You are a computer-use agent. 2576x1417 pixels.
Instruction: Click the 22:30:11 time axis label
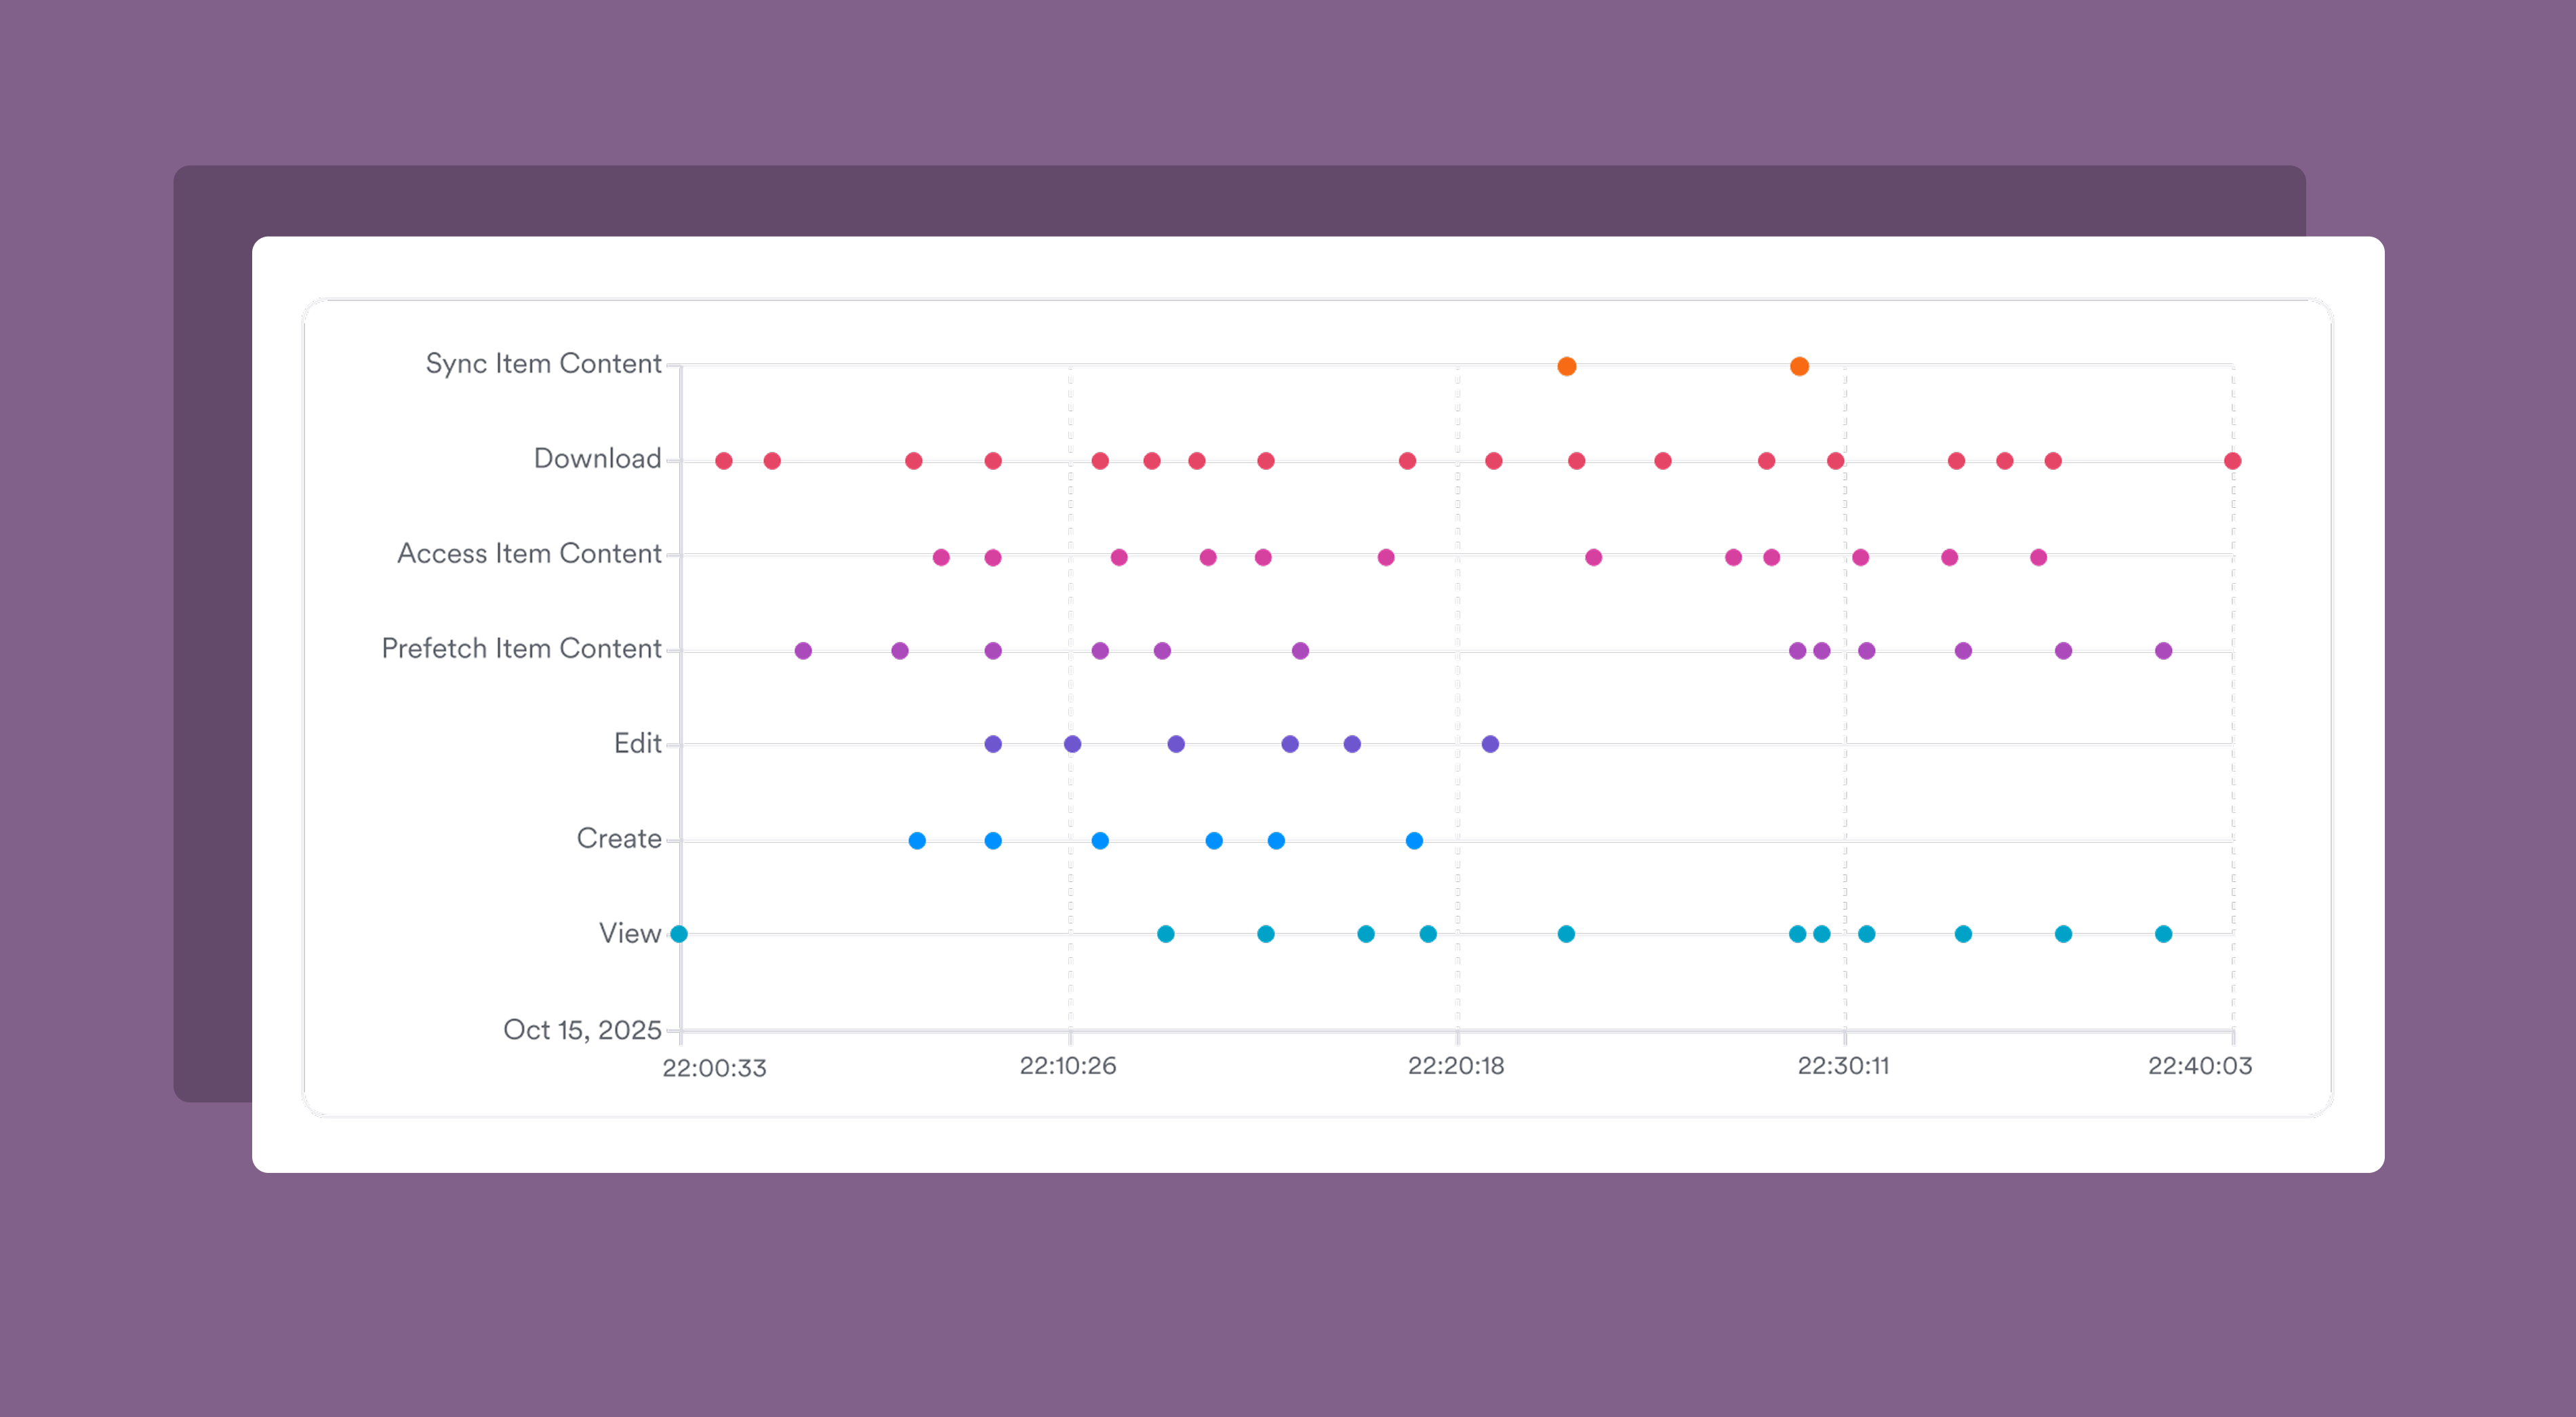point(1843,1066)
